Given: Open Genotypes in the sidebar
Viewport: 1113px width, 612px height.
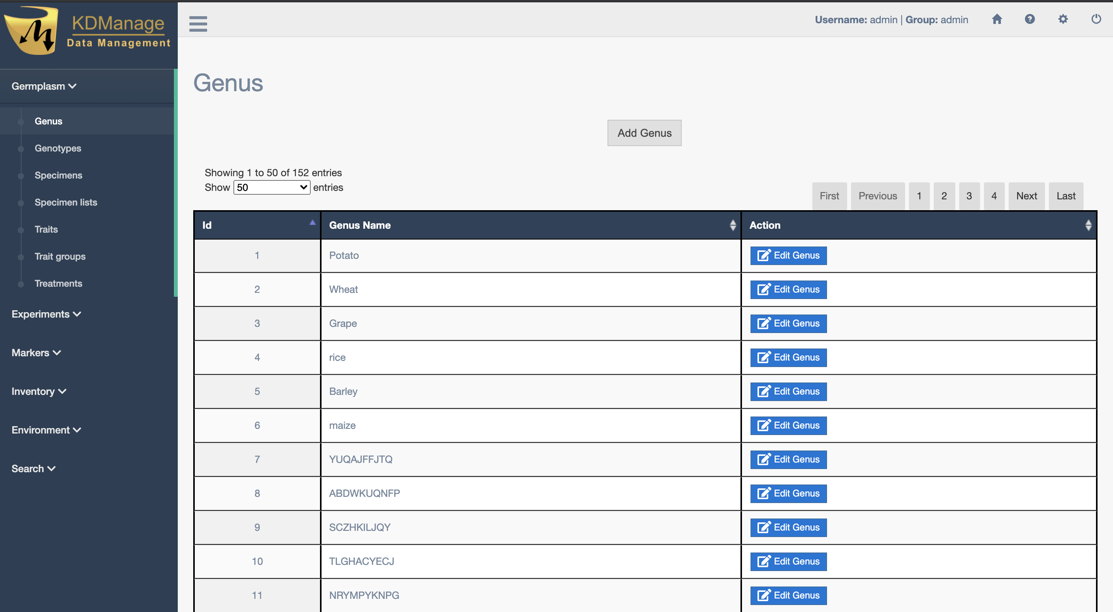Looking at the screenshot, I should pyautogui.click(x=58, y=148).
